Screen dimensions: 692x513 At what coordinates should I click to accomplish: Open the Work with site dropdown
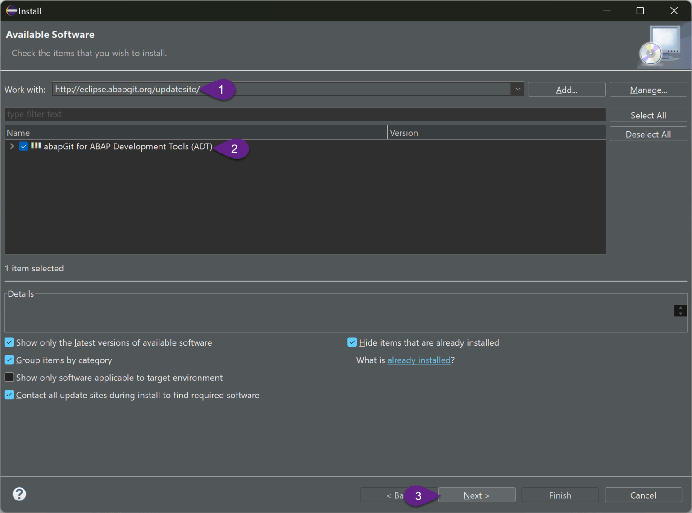[517, 89]
